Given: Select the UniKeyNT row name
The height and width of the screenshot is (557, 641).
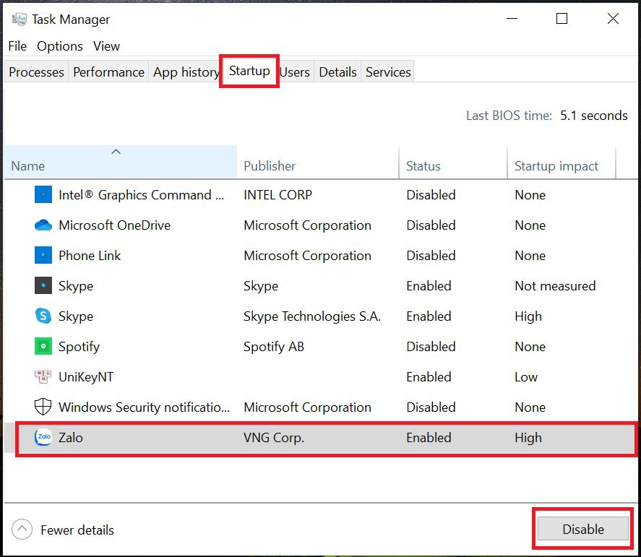Looking at the screenshot, I should coord(86,377).
